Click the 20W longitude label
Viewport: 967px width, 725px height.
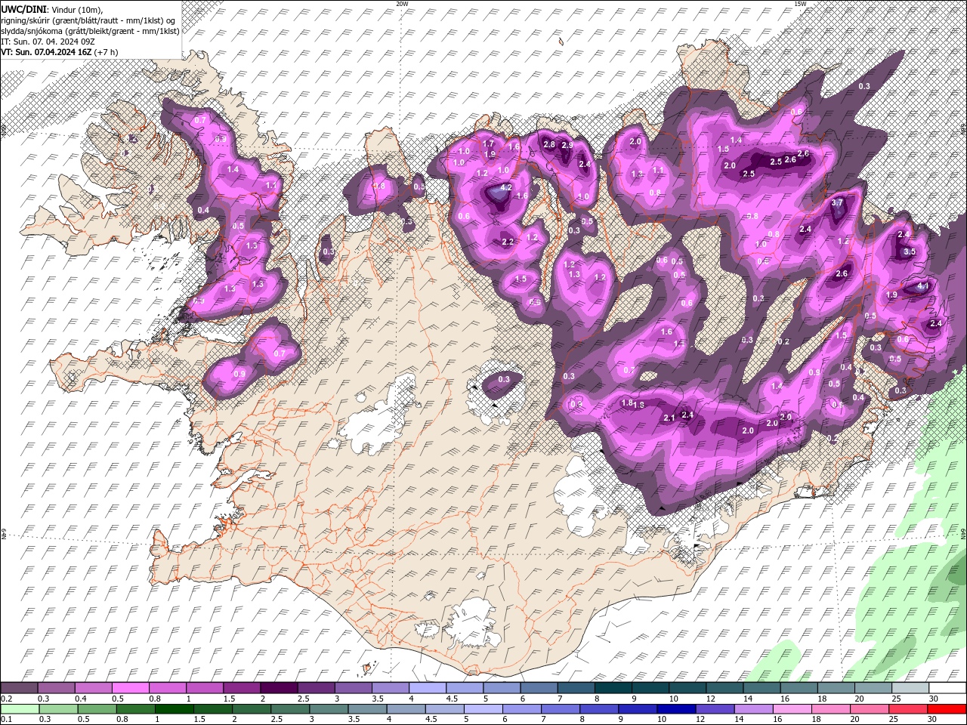(x=402, y=3)
